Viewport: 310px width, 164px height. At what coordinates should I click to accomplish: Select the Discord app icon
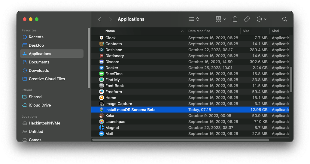(102, 62)
